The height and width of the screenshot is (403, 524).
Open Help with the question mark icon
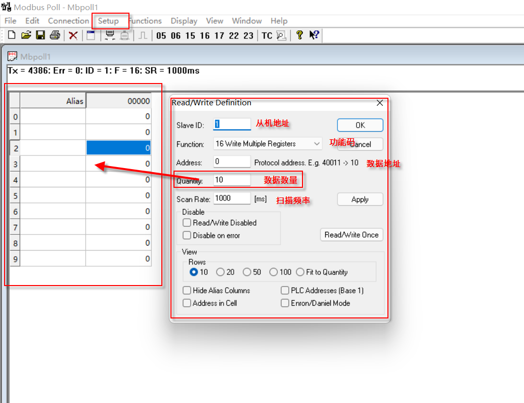(299, 35)
